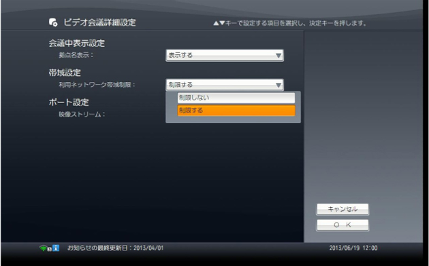Click the 帯域設定 section heading
The image size is (429, 266).
pos(65,73)
